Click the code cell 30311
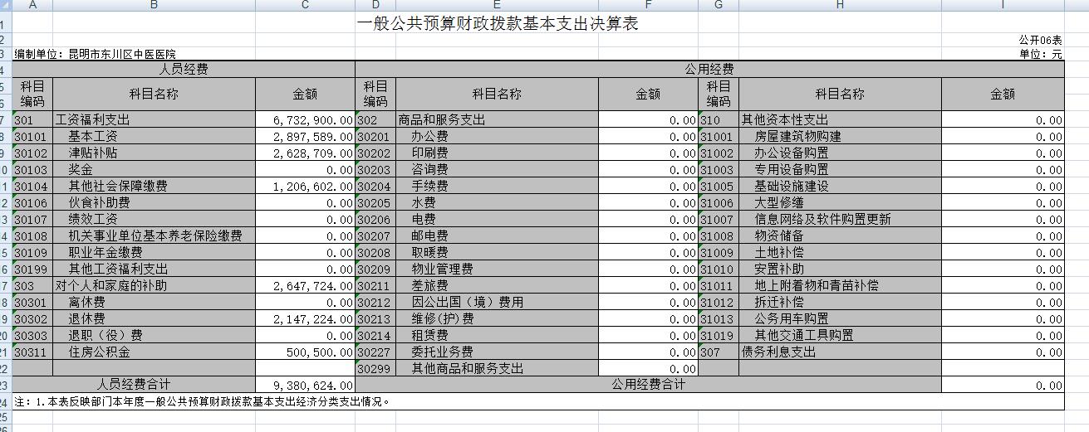Viewport: 1089px width, 432px height. pos(33,352)
